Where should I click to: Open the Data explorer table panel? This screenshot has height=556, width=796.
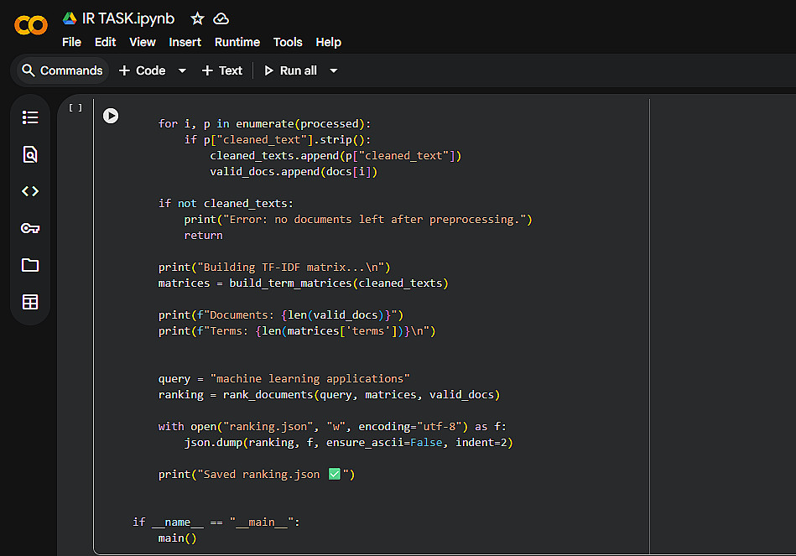(30, 302)
